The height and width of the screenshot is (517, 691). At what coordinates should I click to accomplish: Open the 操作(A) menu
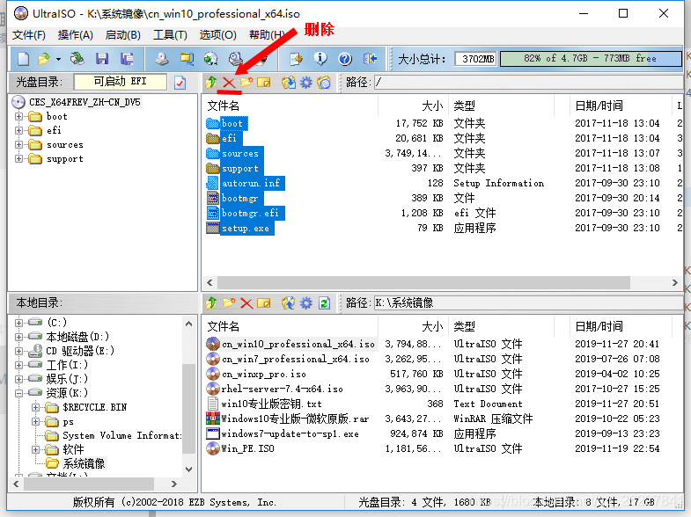click(x=76, y=35)
